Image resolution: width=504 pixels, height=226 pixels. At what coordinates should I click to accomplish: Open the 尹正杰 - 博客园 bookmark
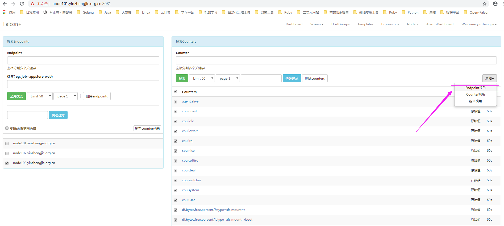(58, 12)
